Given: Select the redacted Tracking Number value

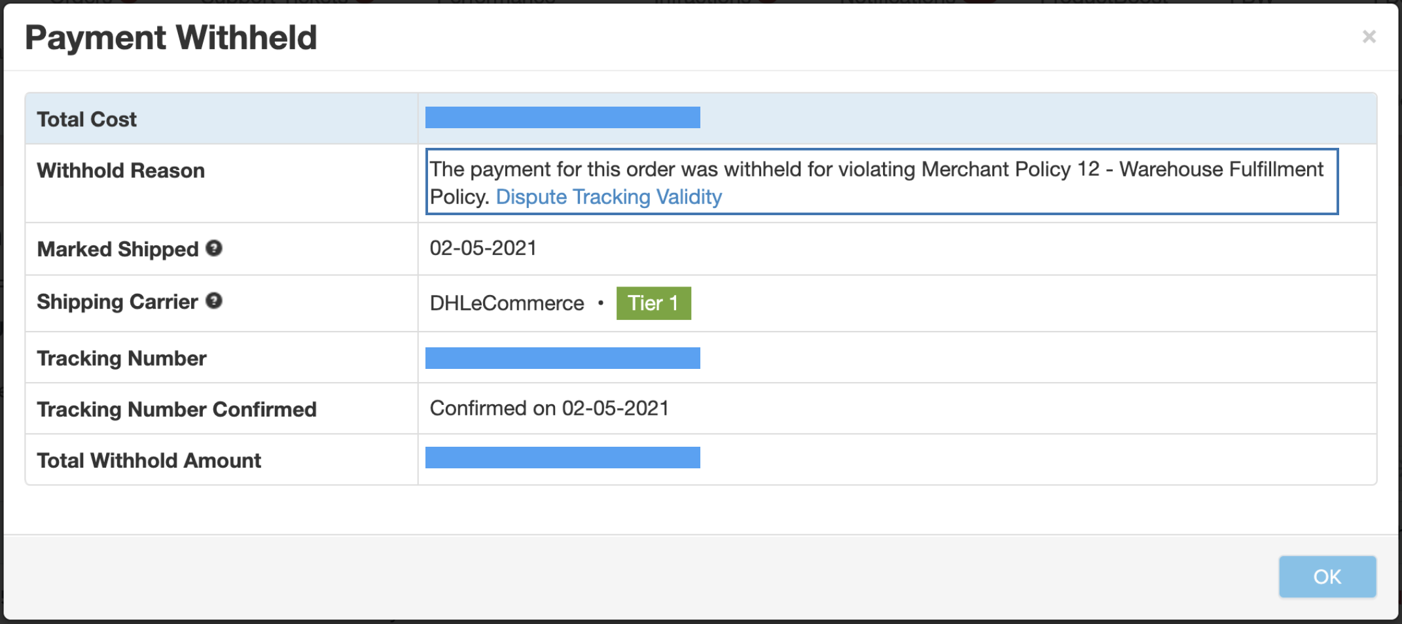Looking at the screenshot, I should coord(562,358).
